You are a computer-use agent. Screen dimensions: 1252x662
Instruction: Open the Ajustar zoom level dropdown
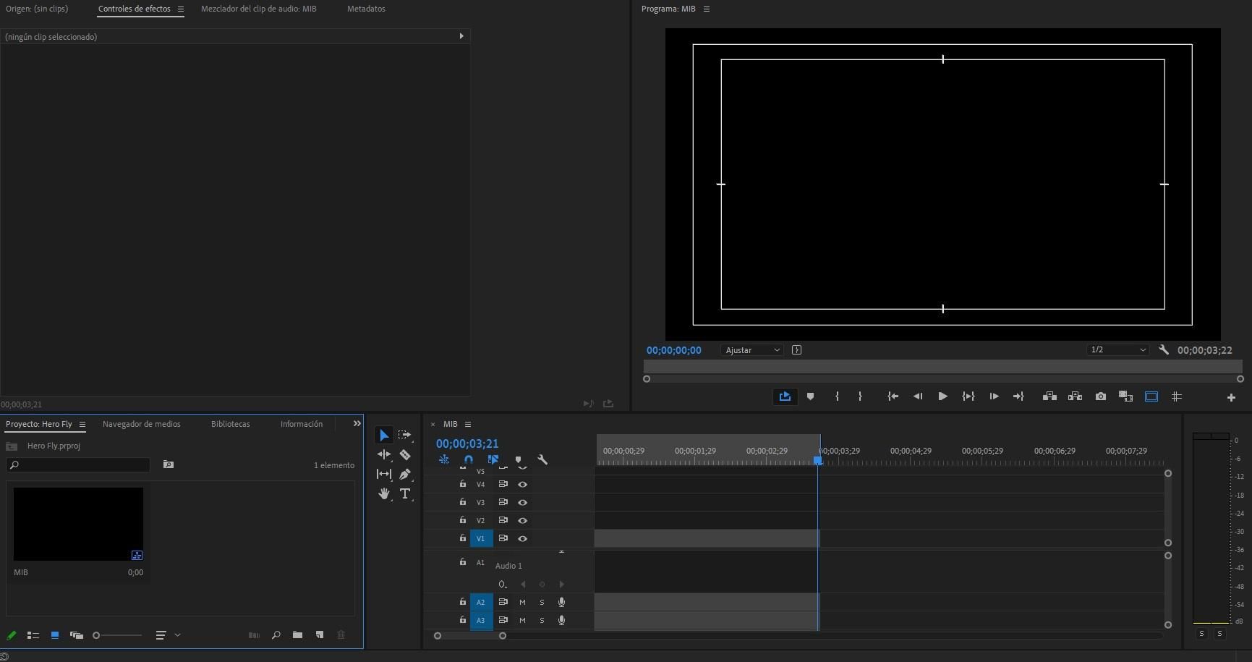click(751, 350)
